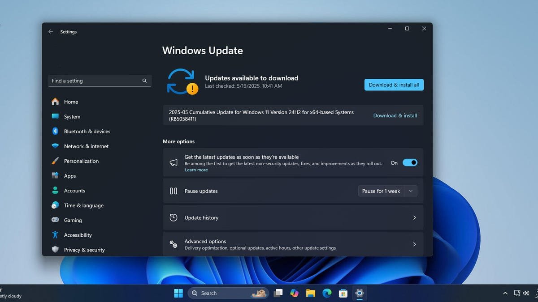Select Home in the Settings sidebar
The image size is (538, 302).
[x=71, y=102]
